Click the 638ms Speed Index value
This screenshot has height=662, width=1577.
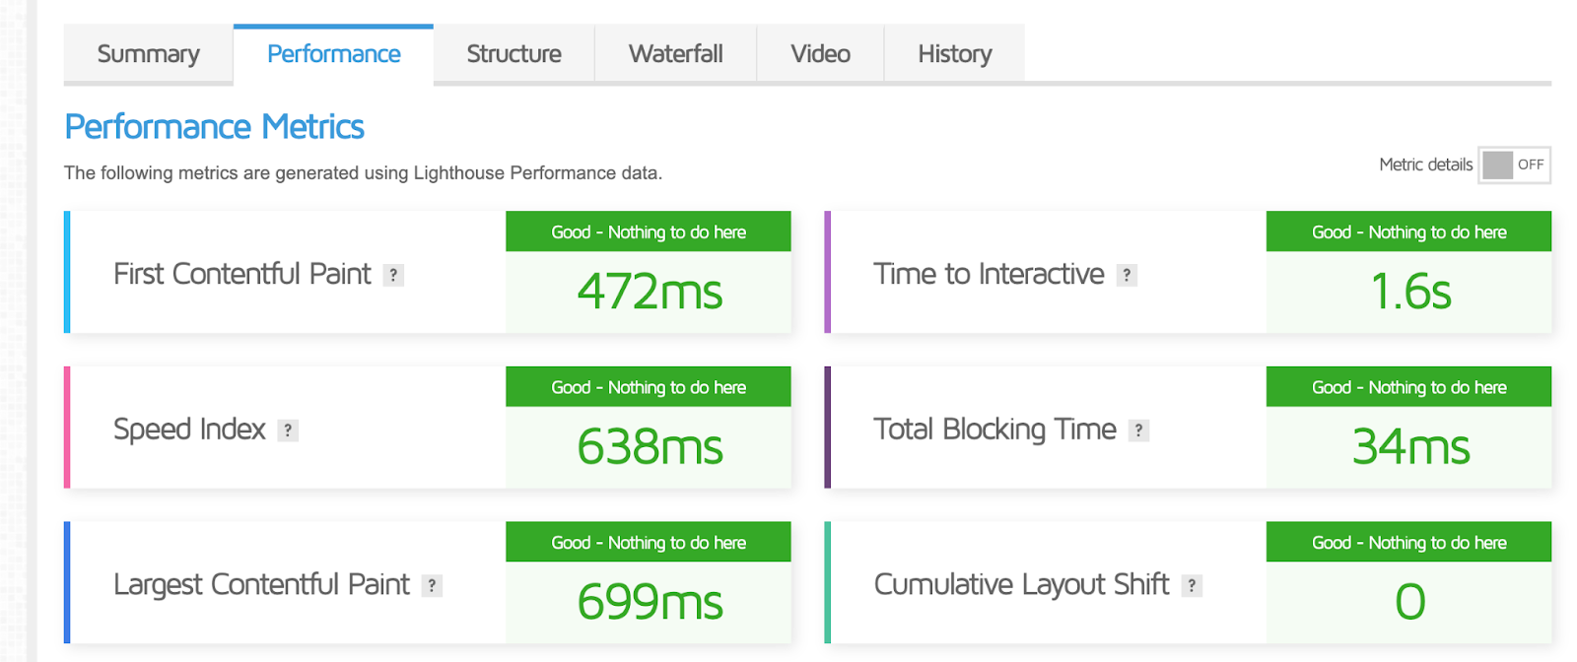(650, 447)
